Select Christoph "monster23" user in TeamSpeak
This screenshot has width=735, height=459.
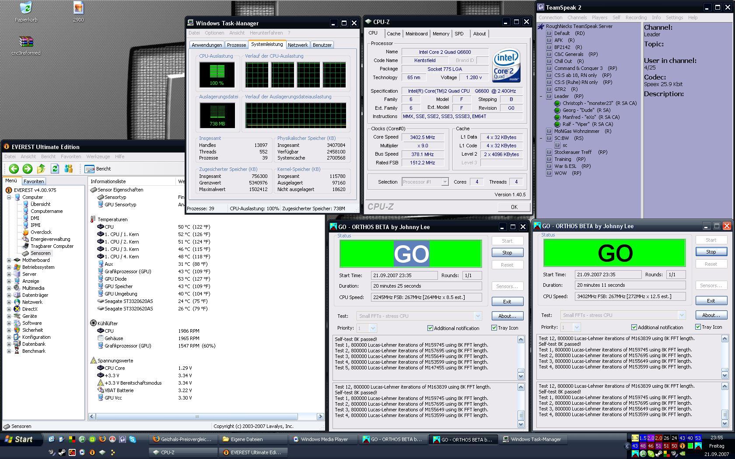pyautogui.click(x=595, y=103)
